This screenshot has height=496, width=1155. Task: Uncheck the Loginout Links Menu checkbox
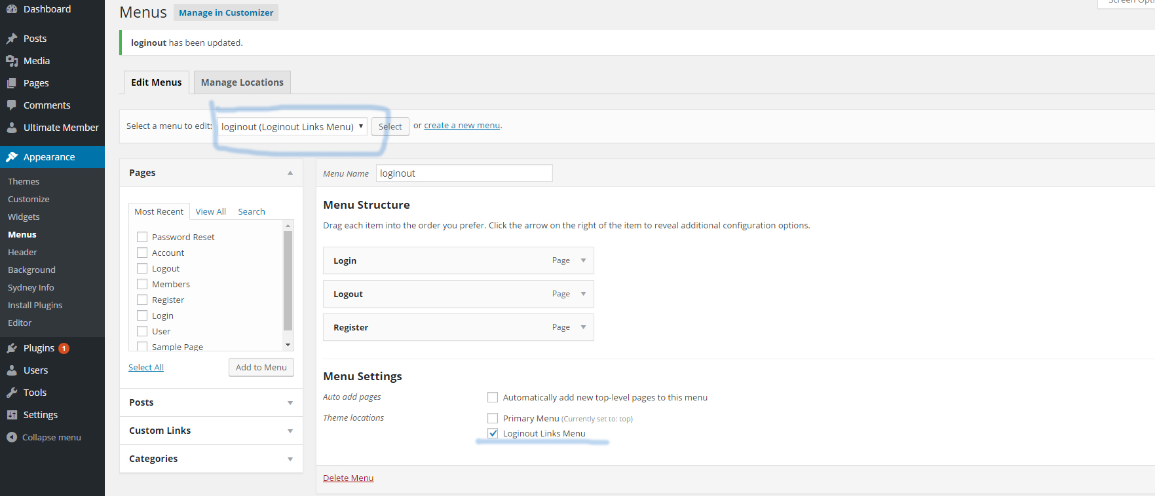click(493, 433)
